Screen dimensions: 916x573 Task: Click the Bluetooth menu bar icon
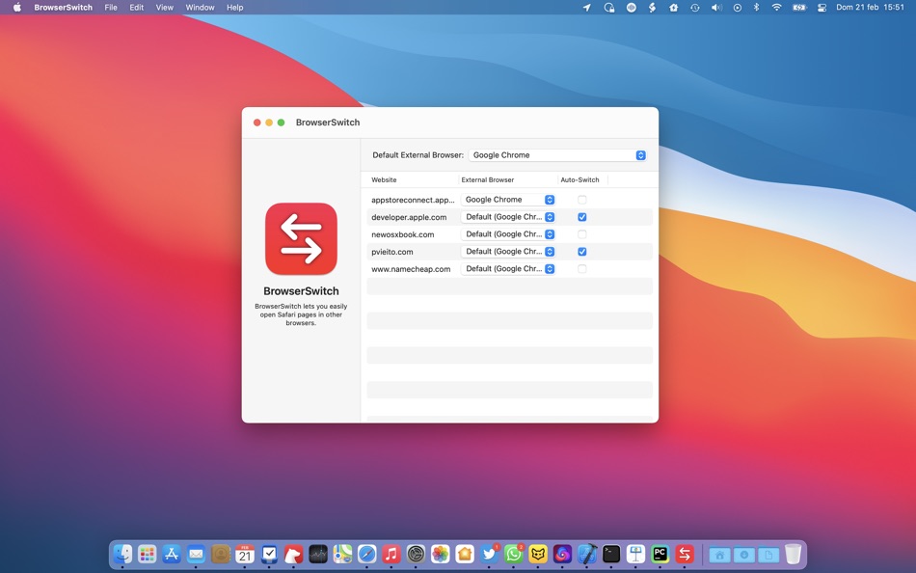click(x=756, y=7)
